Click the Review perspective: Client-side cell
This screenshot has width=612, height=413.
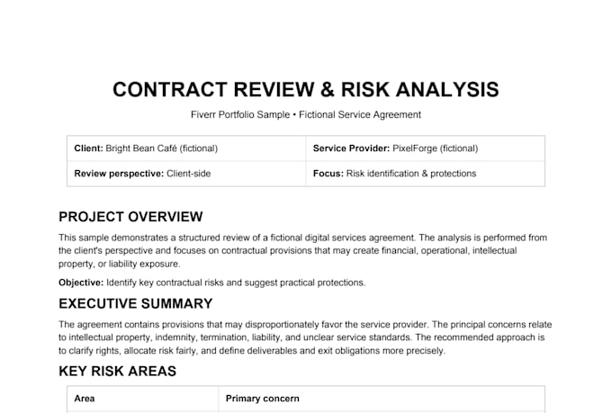186,174
